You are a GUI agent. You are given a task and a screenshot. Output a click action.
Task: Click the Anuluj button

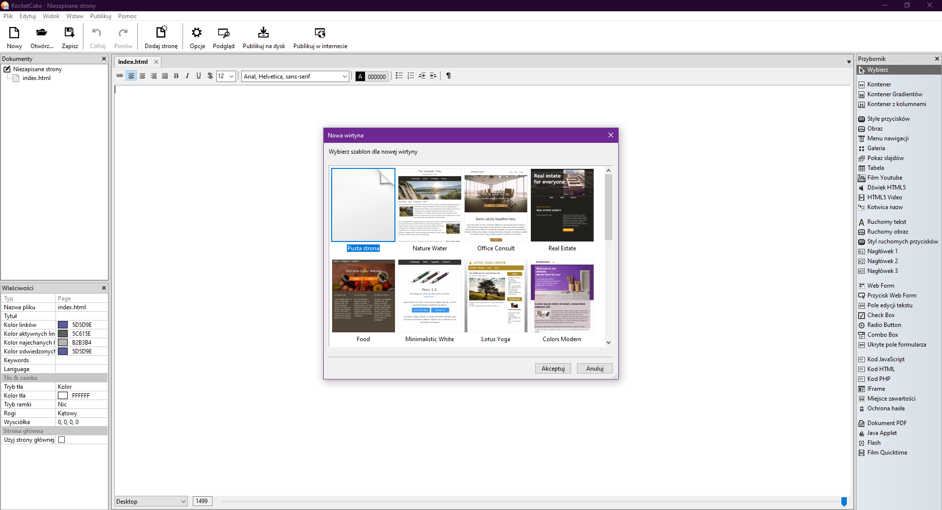click(595, 369)
